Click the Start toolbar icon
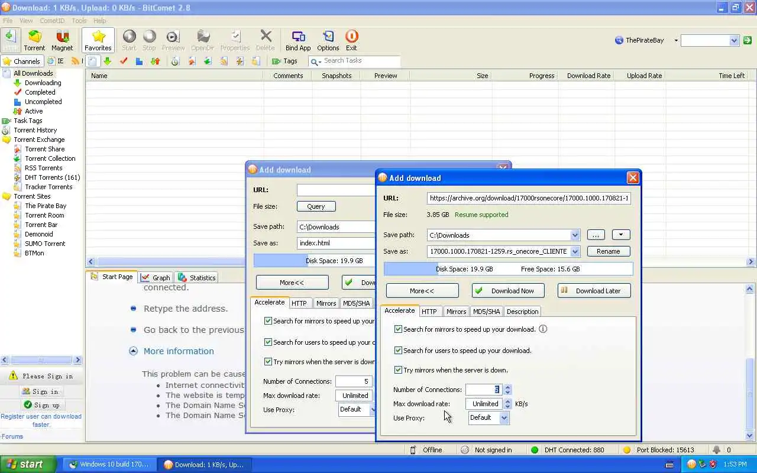The width and height of the screenshot is (757, 473). [129, 40]
